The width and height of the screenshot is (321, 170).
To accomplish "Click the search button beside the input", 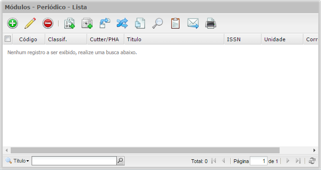I will (120, 161).
